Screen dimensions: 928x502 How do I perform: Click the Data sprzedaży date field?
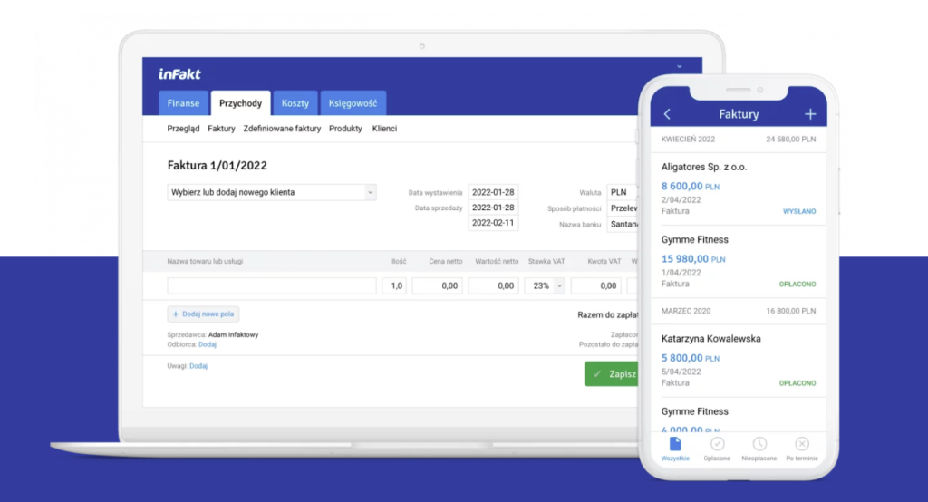(x=493, y=208)
